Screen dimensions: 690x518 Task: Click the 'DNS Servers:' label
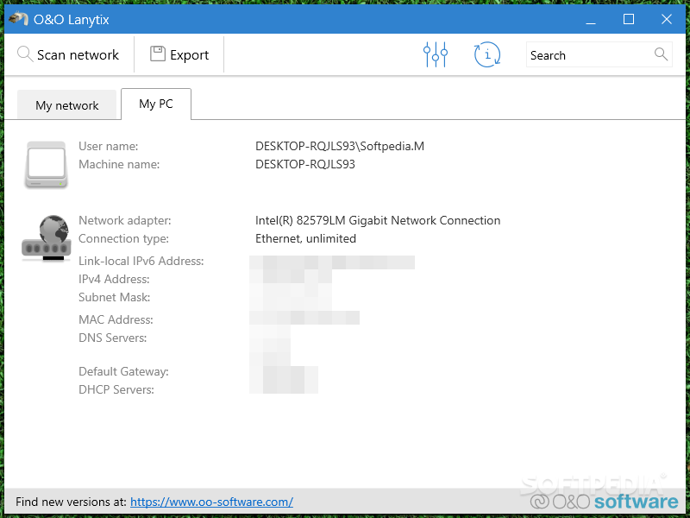coord(113,338)
